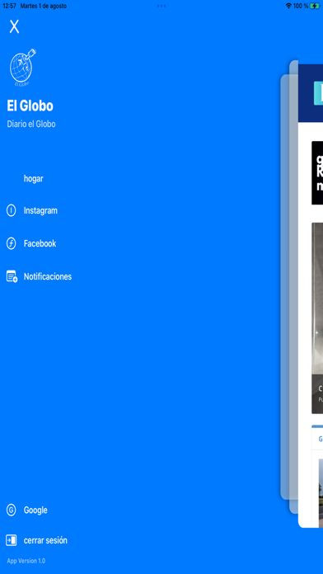Click the Facebook circle icon
Image resolution: width=323 pixels, height=574 pixels.
pyautogui.click(x=12, y=243)
